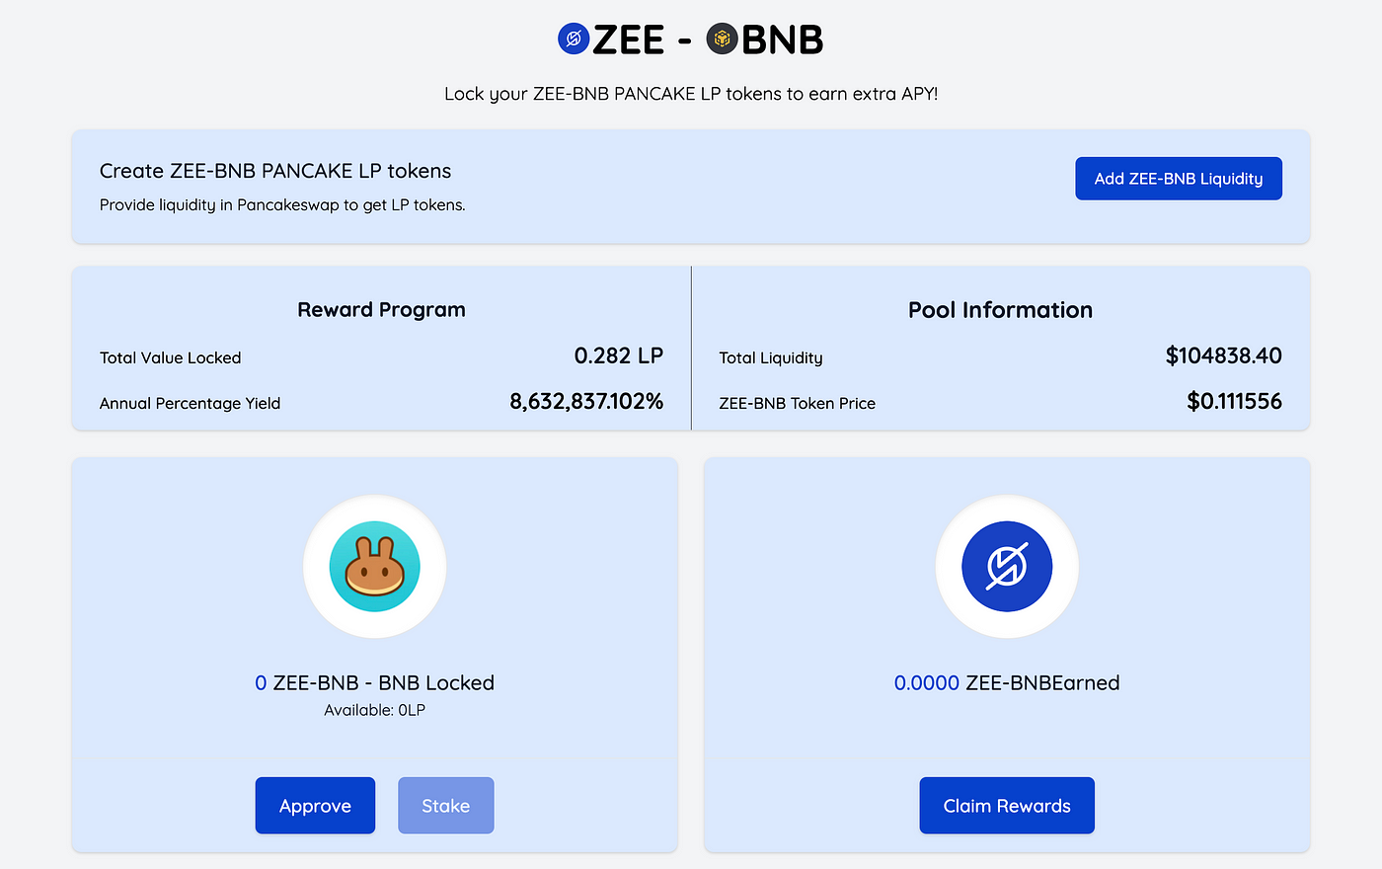Click 'Create ZEE-BNB PANCAKE LP tokens' heading
This screenshot has height=869, width=1382.
275,171
